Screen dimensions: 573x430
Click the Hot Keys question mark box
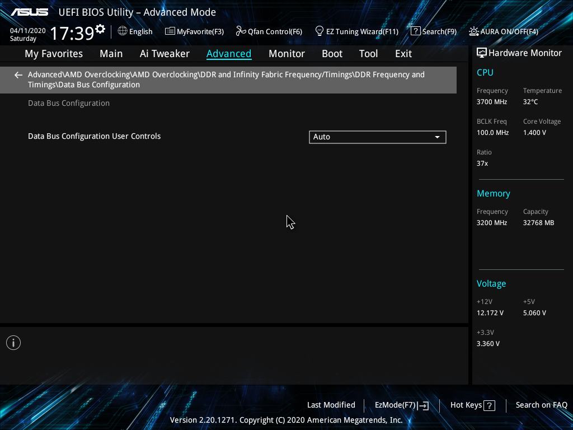[x=489, y=405]
